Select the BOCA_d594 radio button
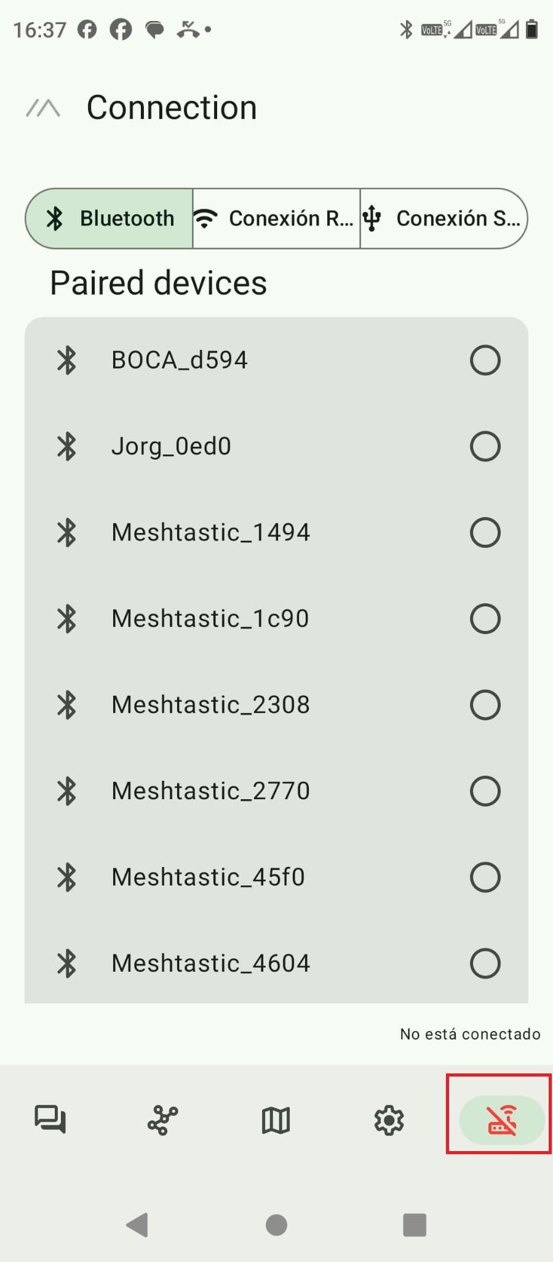Screen dimensions: 553x1262 (x=485, y=360)
